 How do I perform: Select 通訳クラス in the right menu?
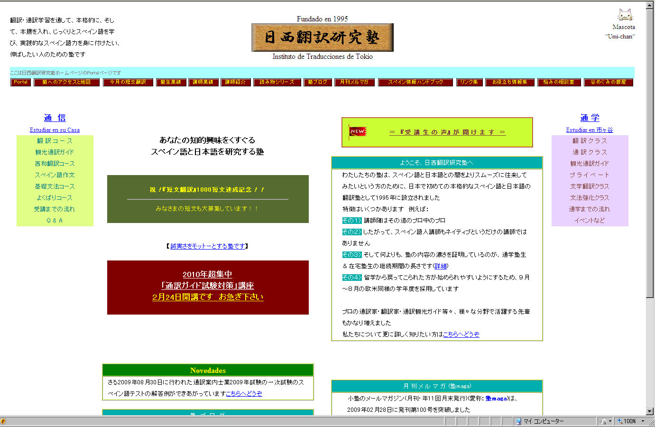tap(590, 152)
